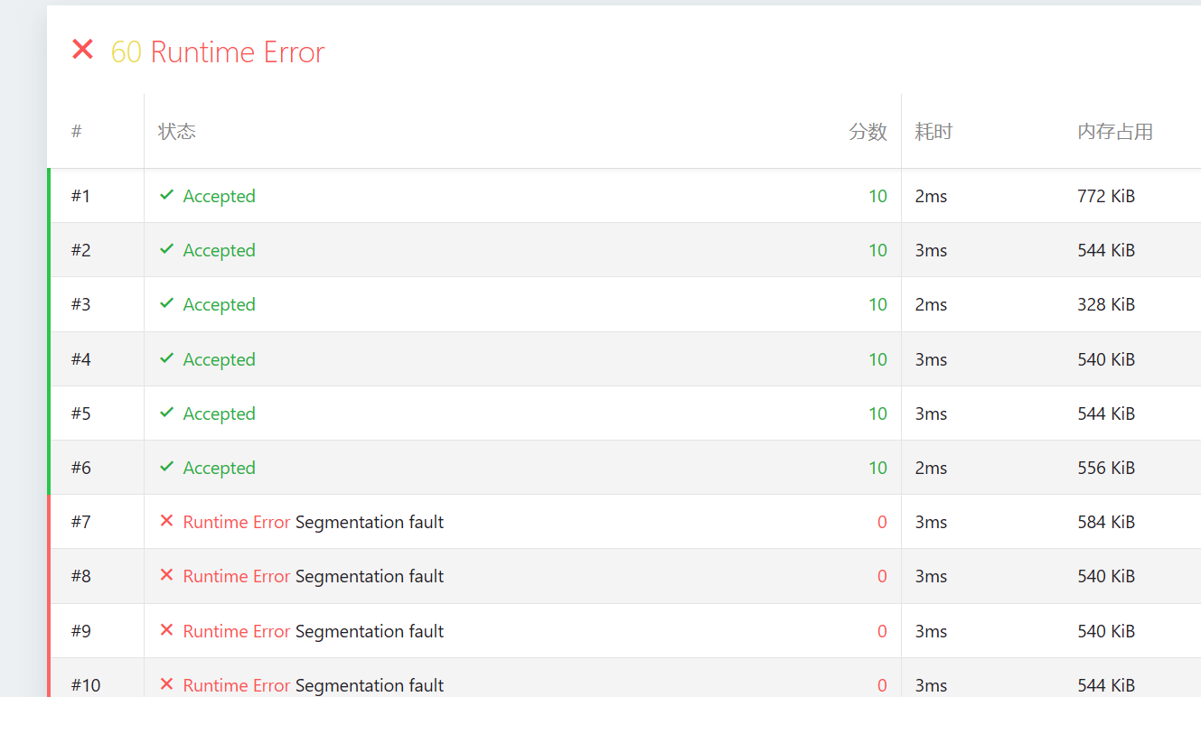Click the green checkmark icon in test #6
1201x734 pixels.
coord(166,467)
